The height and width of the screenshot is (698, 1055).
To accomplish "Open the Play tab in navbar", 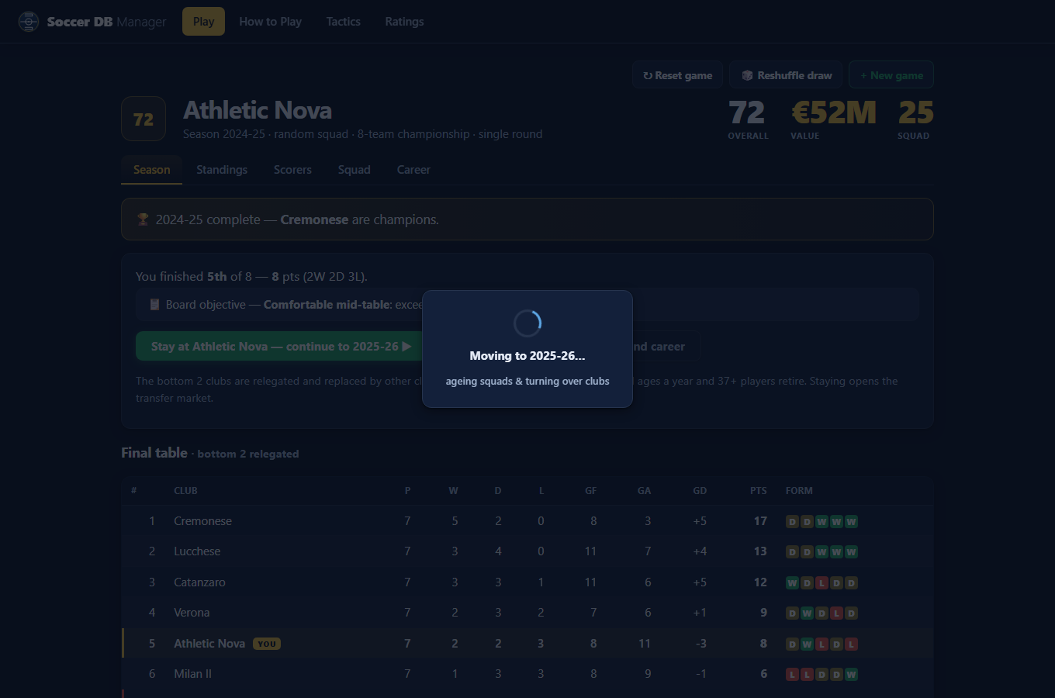I will 203,22.
